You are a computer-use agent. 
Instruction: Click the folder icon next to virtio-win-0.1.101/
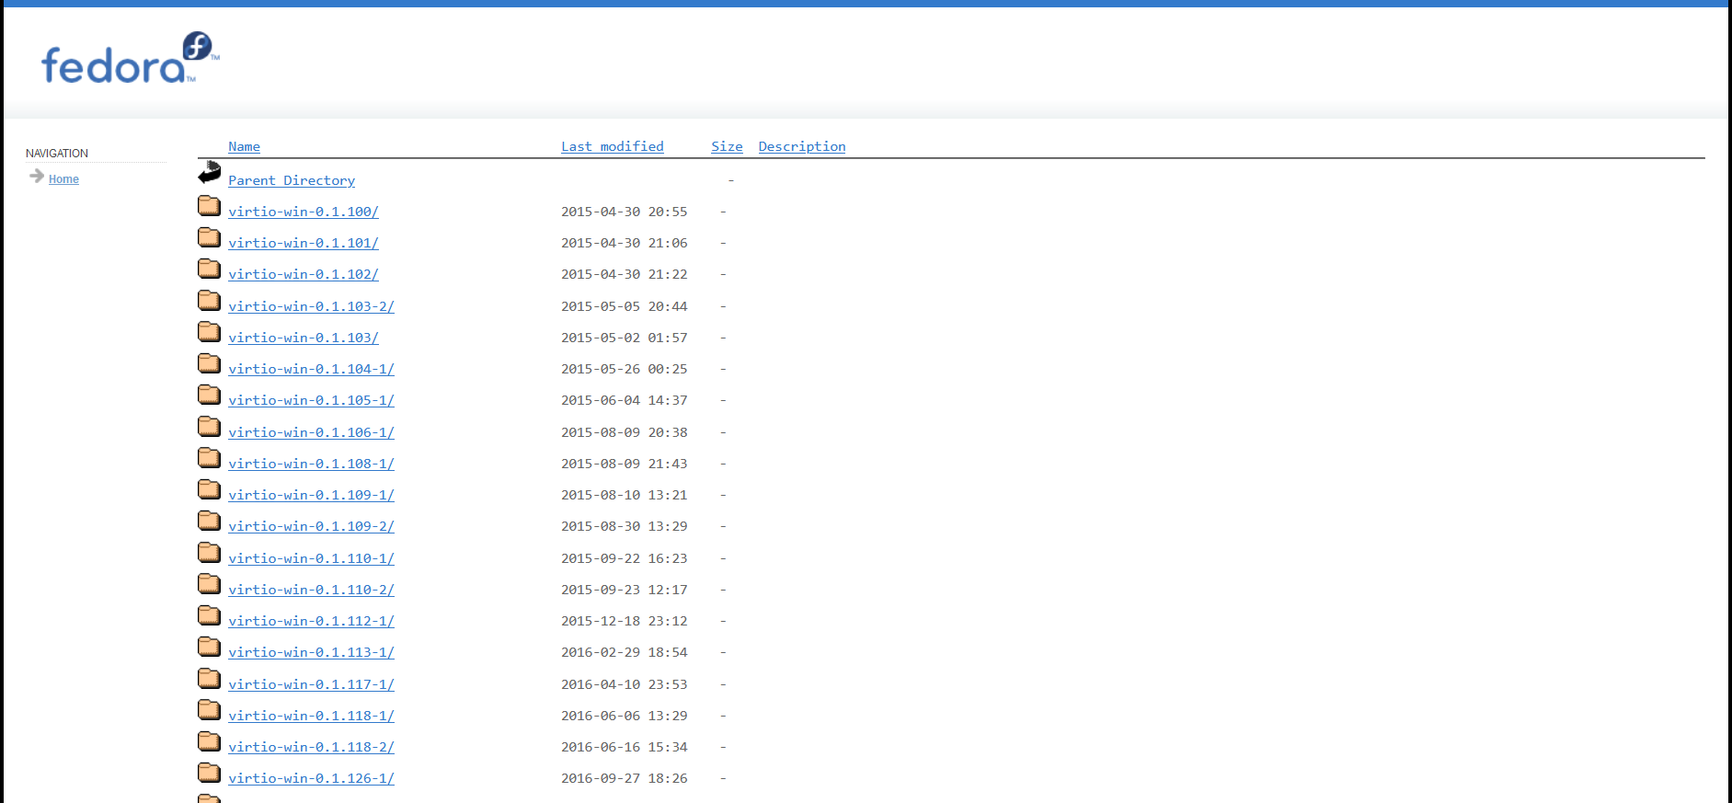pos(210,237)
